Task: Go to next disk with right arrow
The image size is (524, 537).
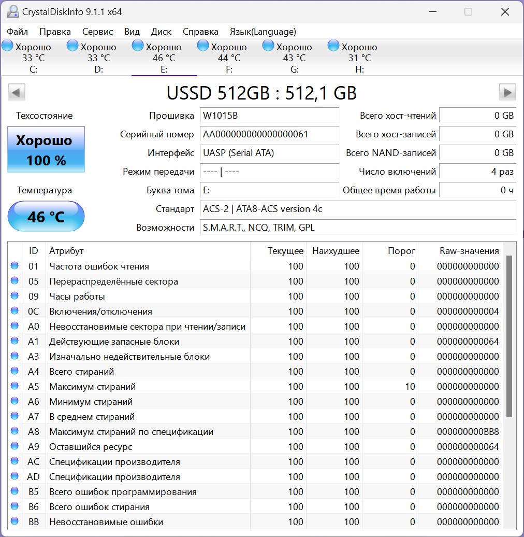Action: pos(507,92)
